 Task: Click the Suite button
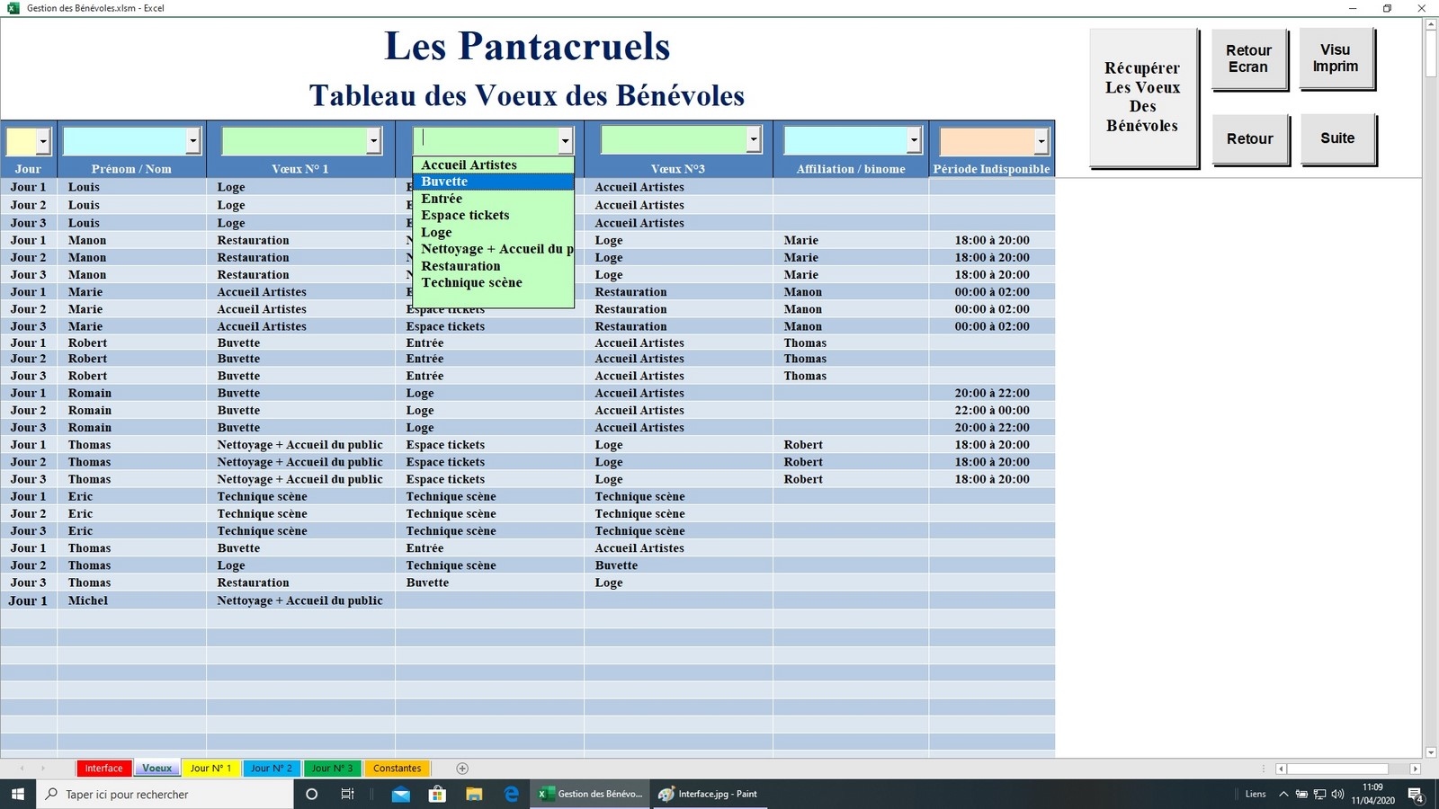pyautogui.click(x=1337, y=138)
